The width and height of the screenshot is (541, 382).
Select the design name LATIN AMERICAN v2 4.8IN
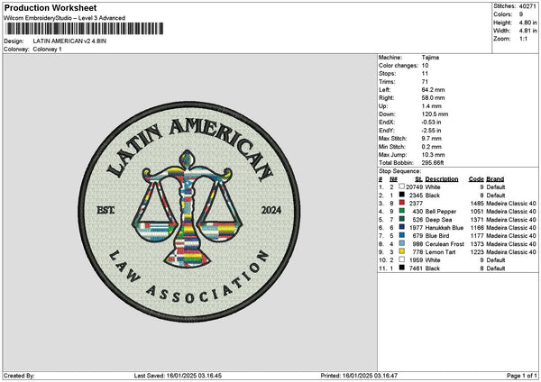69,41
